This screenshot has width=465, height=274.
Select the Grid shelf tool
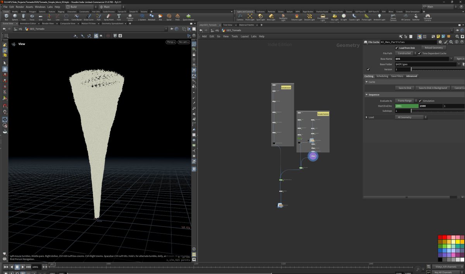pos(40,17)
